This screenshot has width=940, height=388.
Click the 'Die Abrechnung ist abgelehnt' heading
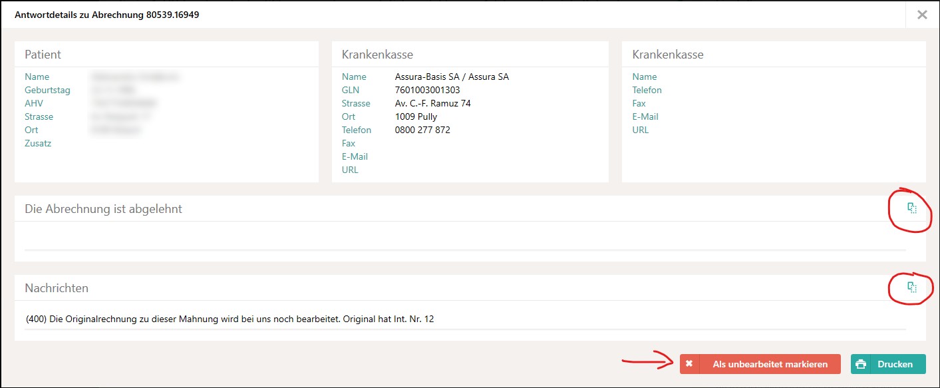click(x=103, y=209)
